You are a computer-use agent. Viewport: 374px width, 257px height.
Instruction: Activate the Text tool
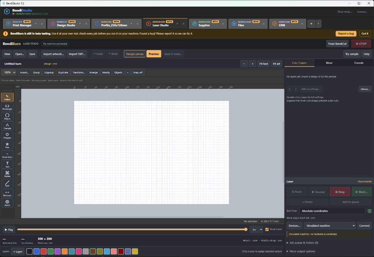7,165
